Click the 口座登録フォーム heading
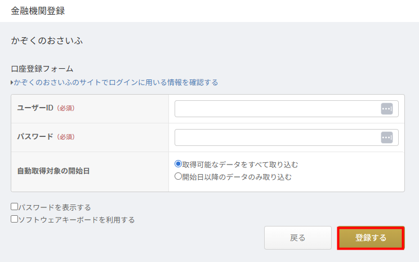Viewport: 419px width, 262px height. tap(42, 69)
